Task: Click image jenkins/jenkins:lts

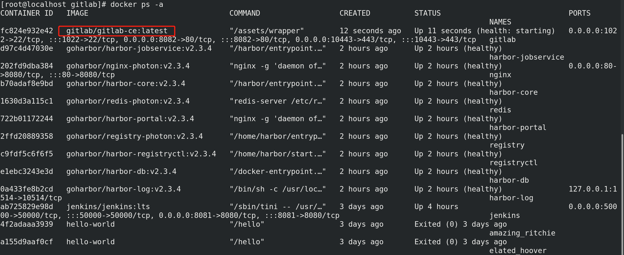Action: (108, 207)
